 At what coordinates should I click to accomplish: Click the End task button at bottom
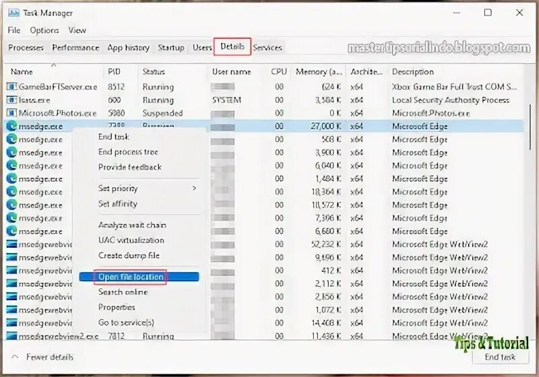pyautogui.click(x=500, y=357)
